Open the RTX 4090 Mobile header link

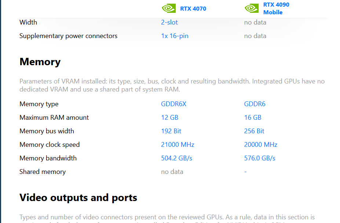point(276,8)
